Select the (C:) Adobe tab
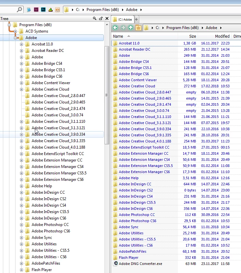The image size is (241, 273). [123, 19]
